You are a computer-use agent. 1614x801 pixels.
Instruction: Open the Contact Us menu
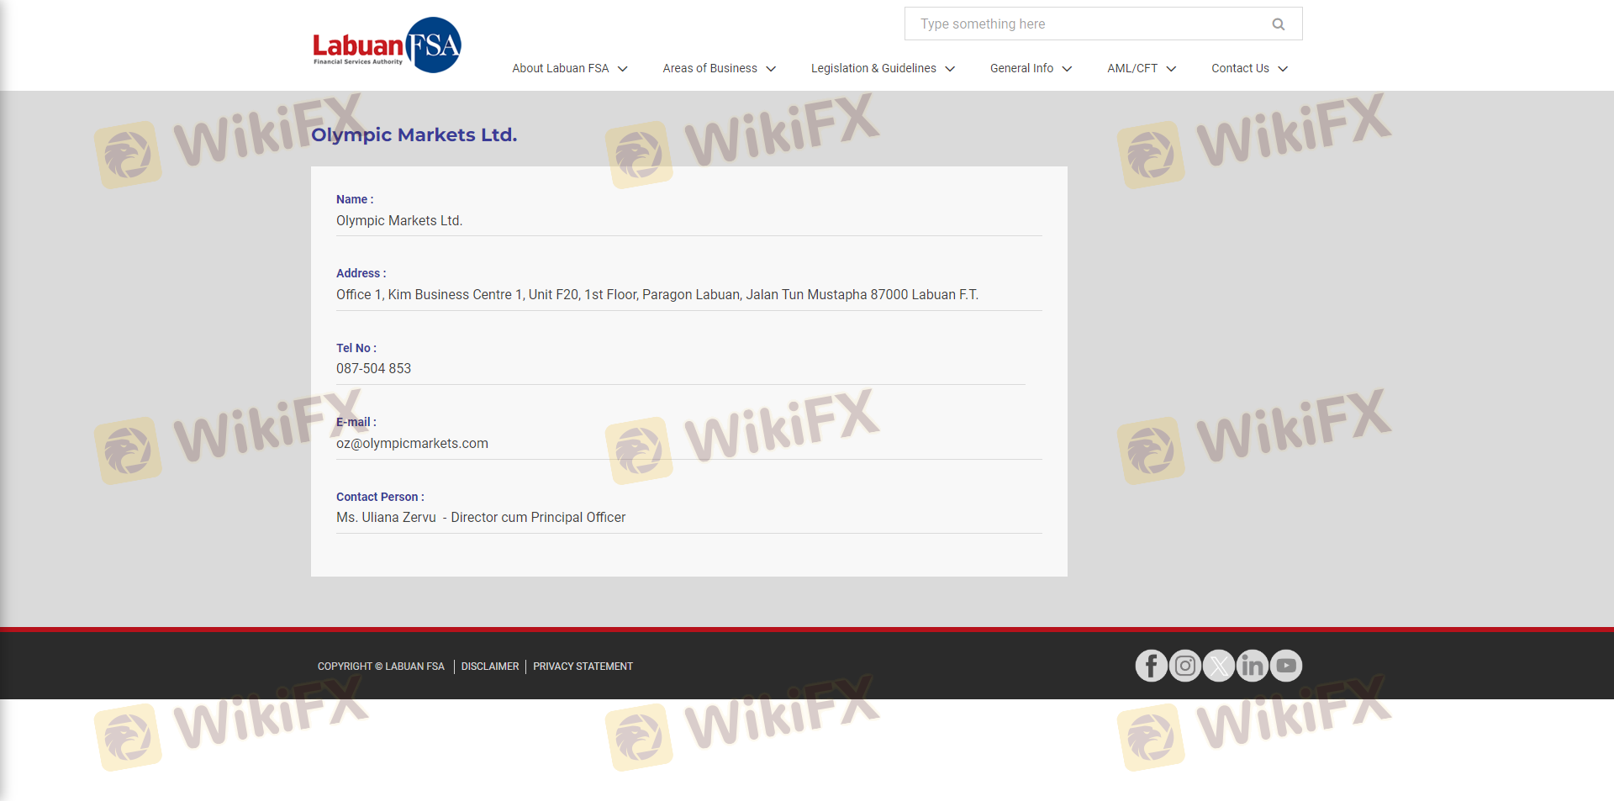pyautogui.click(x=1240, y=68)
